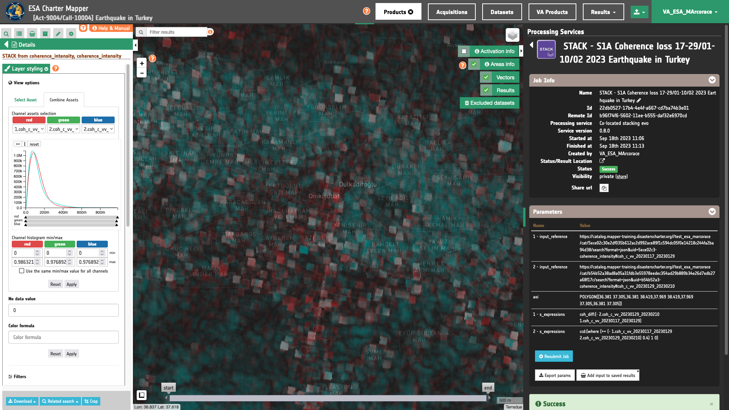Stretch histogram horizontally with arrow button

(18, 144)
